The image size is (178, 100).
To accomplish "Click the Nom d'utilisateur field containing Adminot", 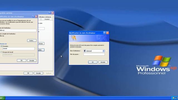I will pyautogui.click(x=94, y=51).
